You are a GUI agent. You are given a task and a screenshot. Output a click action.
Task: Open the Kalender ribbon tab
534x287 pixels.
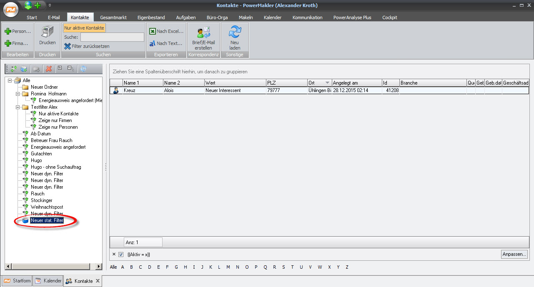point(273,17)
